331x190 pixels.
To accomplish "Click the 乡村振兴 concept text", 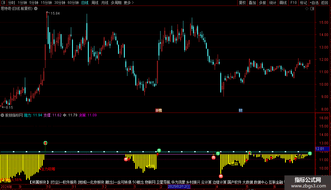I will [193, 182].
